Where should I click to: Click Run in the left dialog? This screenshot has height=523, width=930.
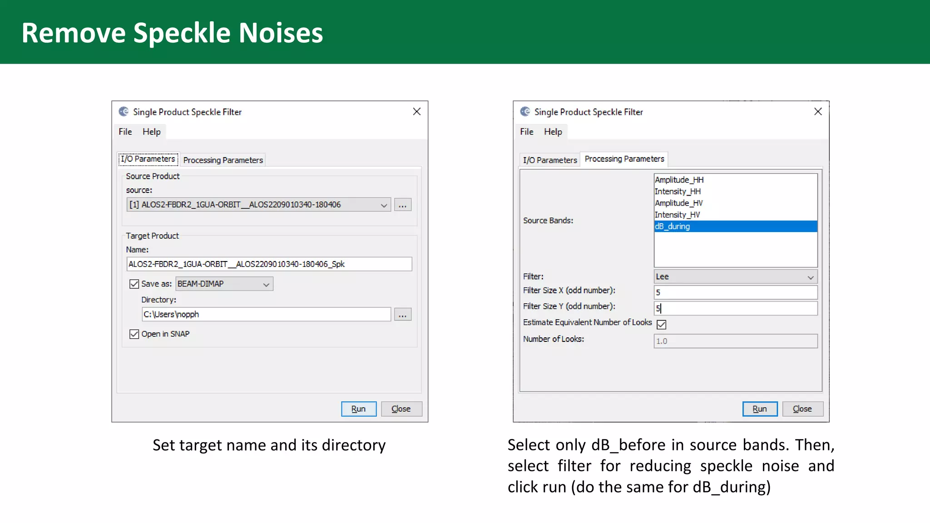point(359,409)
